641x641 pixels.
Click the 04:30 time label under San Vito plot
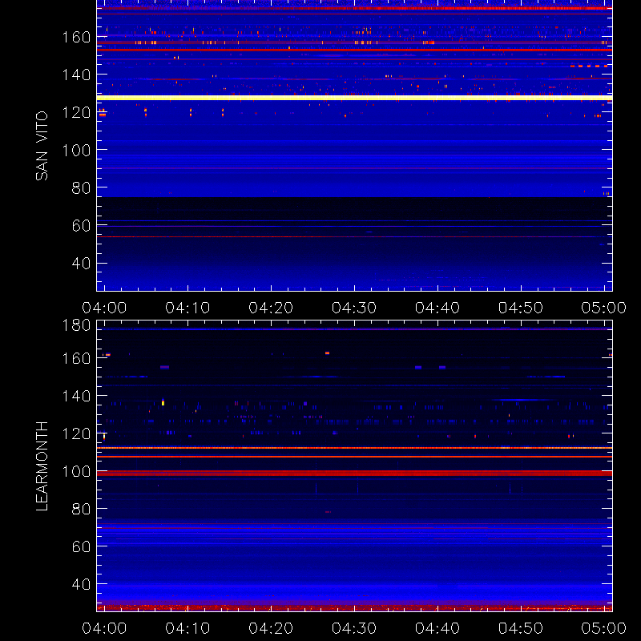pyautogui.click(x=354, y=308)
